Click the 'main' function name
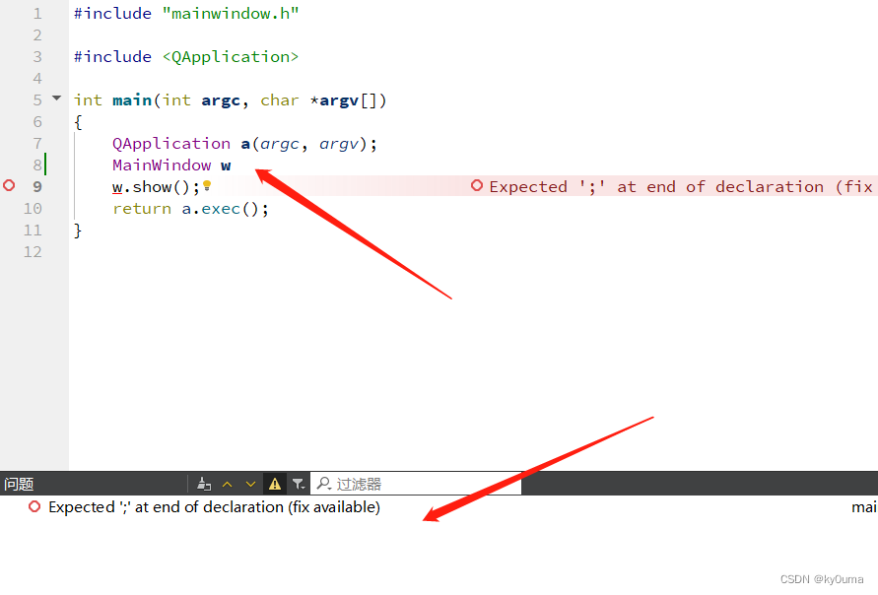This screenshot has height=595, width=878. (132, 100)
